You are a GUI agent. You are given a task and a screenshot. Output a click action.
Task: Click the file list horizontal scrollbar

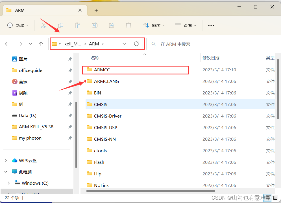[x=151, y=191]
